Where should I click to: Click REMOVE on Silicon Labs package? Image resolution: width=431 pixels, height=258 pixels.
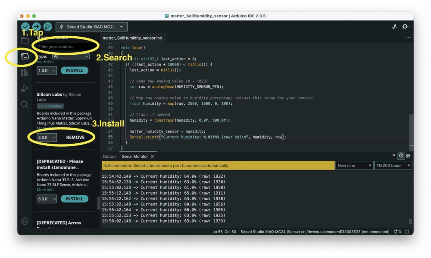tap(75, 137)
